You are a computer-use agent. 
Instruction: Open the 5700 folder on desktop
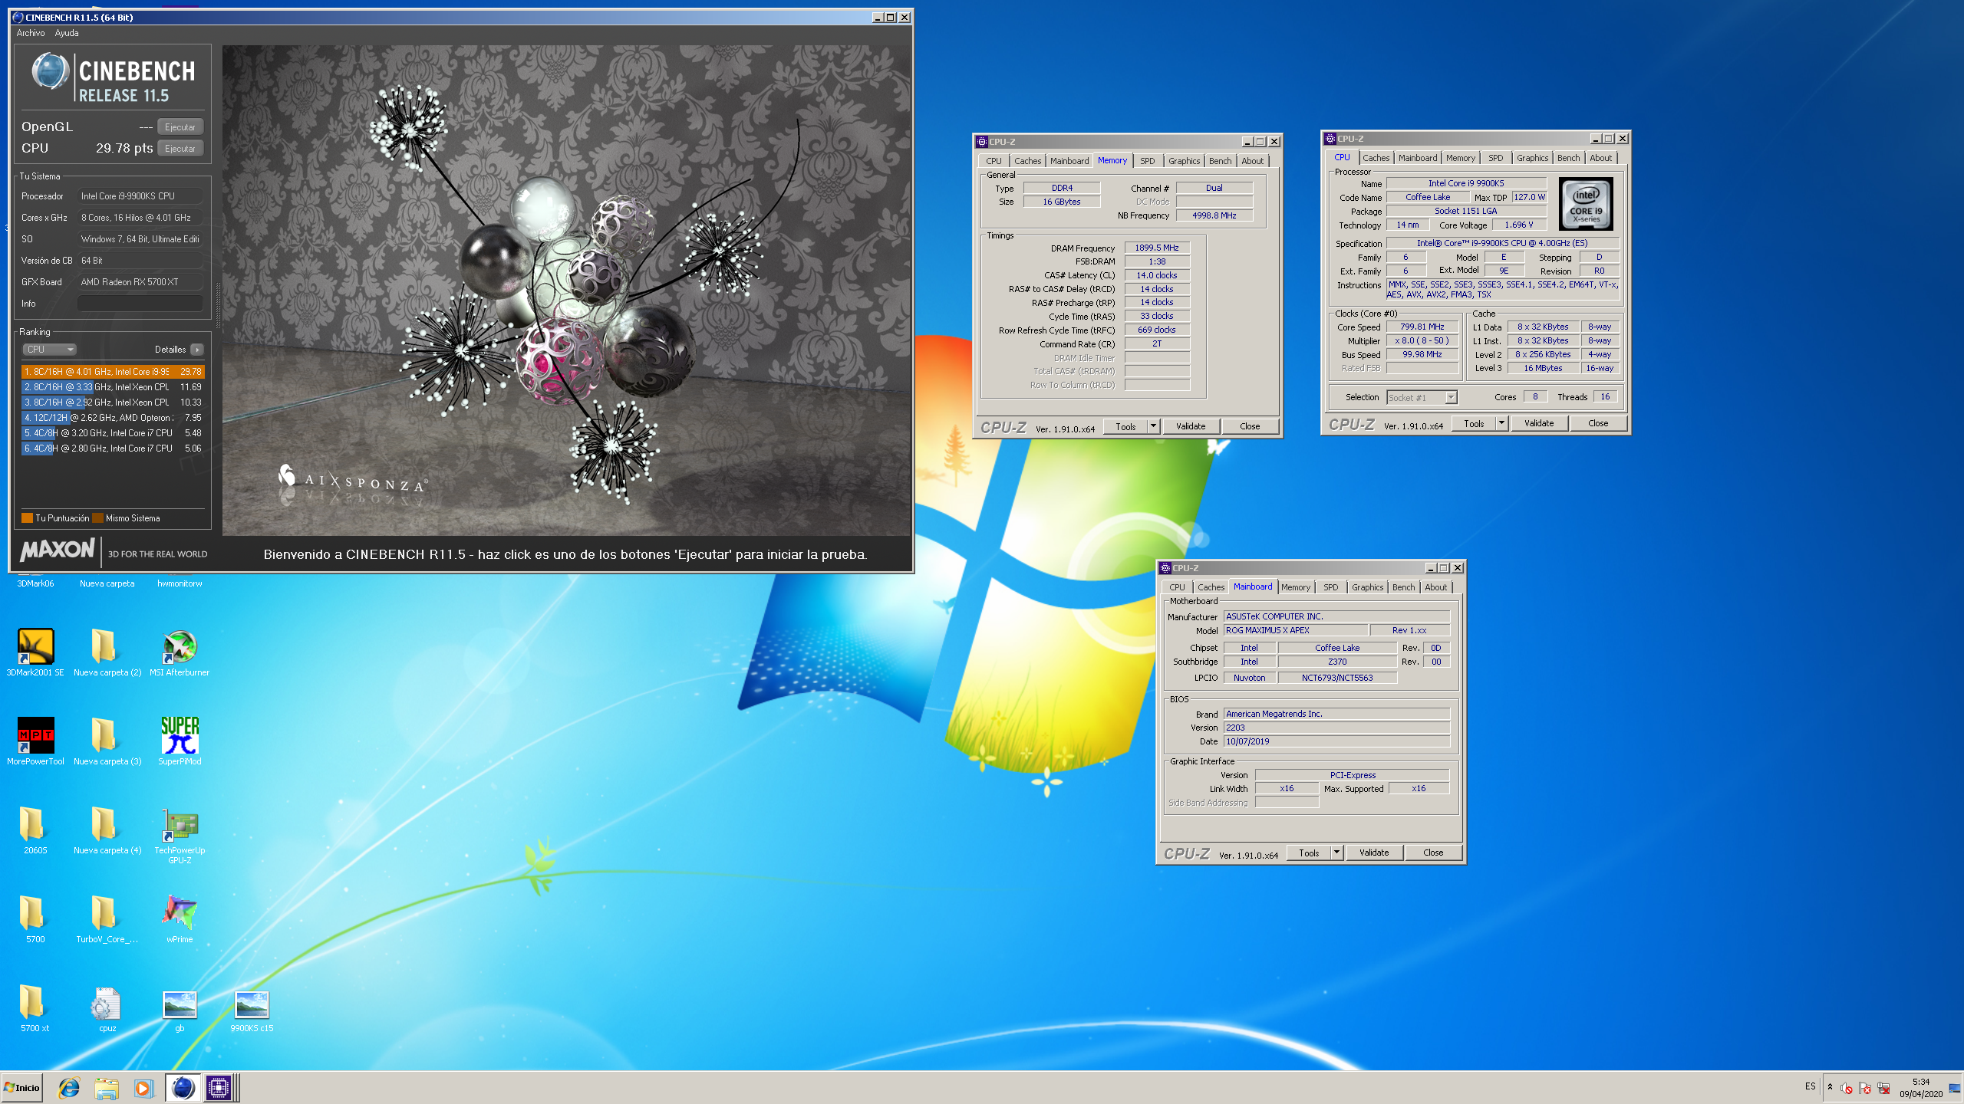[x=35, y=918]
